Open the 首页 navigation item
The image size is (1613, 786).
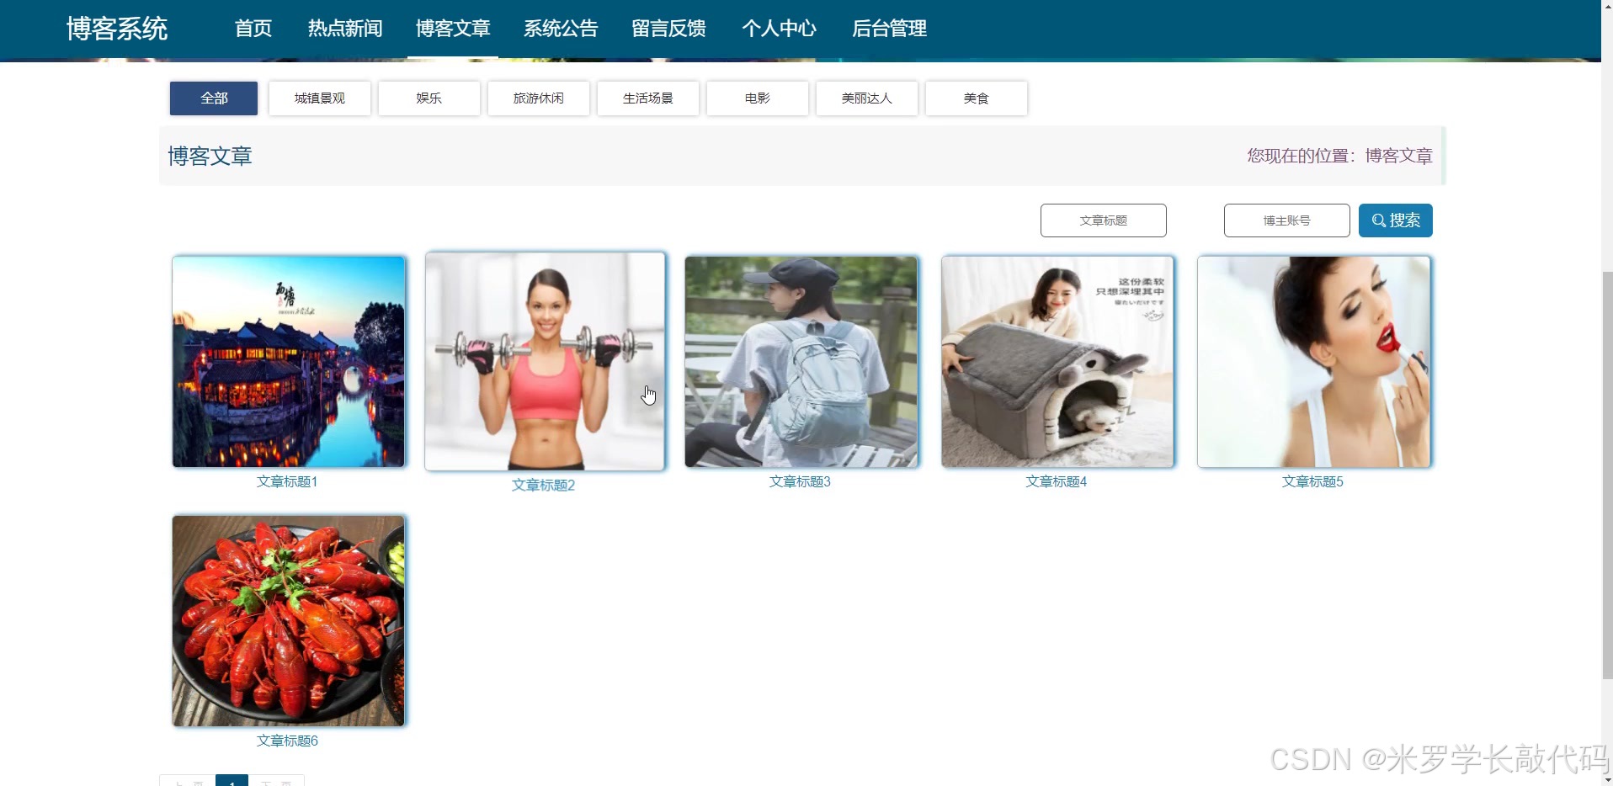point(252,28)
